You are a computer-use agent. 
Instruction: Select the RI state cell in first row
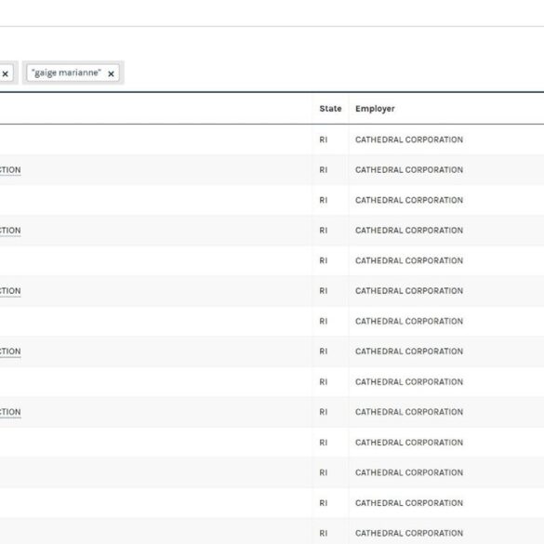tap(324, 139)
